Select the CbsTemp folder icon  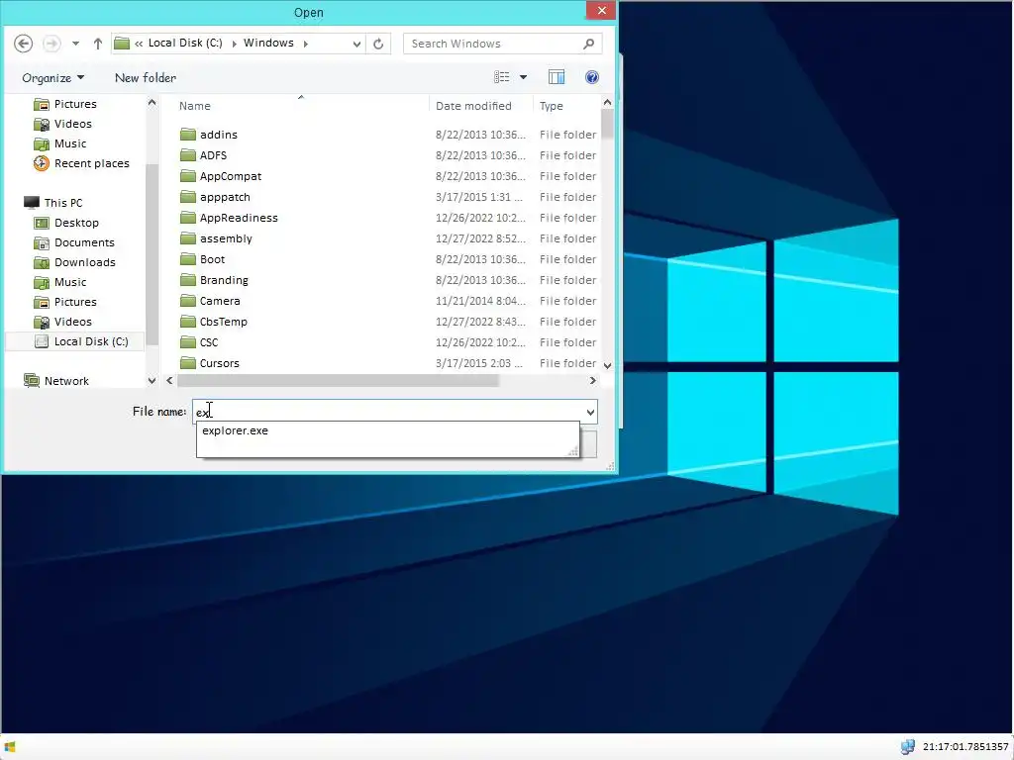click(188, 322)
